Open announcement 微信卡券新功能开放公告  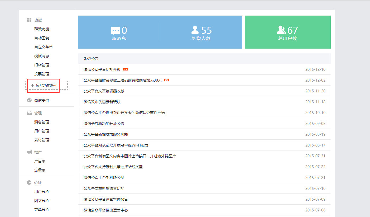(x=104, y=124)
